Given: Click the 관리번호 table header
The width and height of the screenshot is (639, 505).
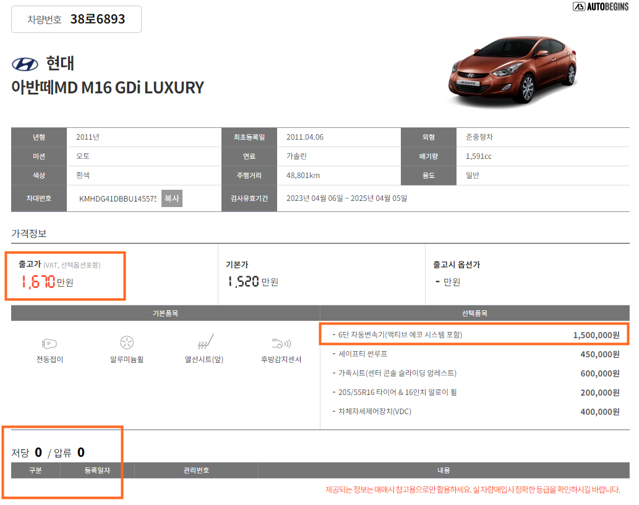Looking at the screenshot, I should 197,470.
